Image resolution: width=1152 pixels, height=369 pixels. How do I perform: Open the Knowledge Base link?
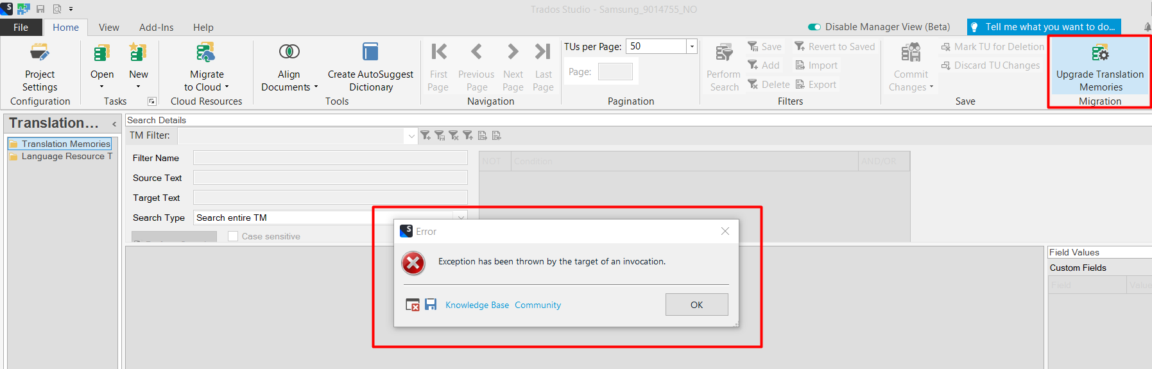[477, 305]
